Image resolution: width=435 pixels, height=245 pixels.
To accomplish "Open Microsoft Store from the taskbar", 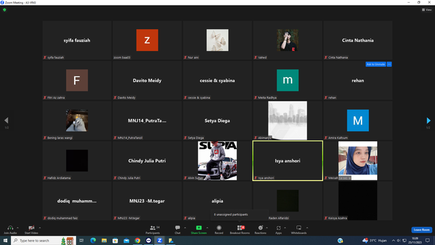I will click(x=115, y=240).
